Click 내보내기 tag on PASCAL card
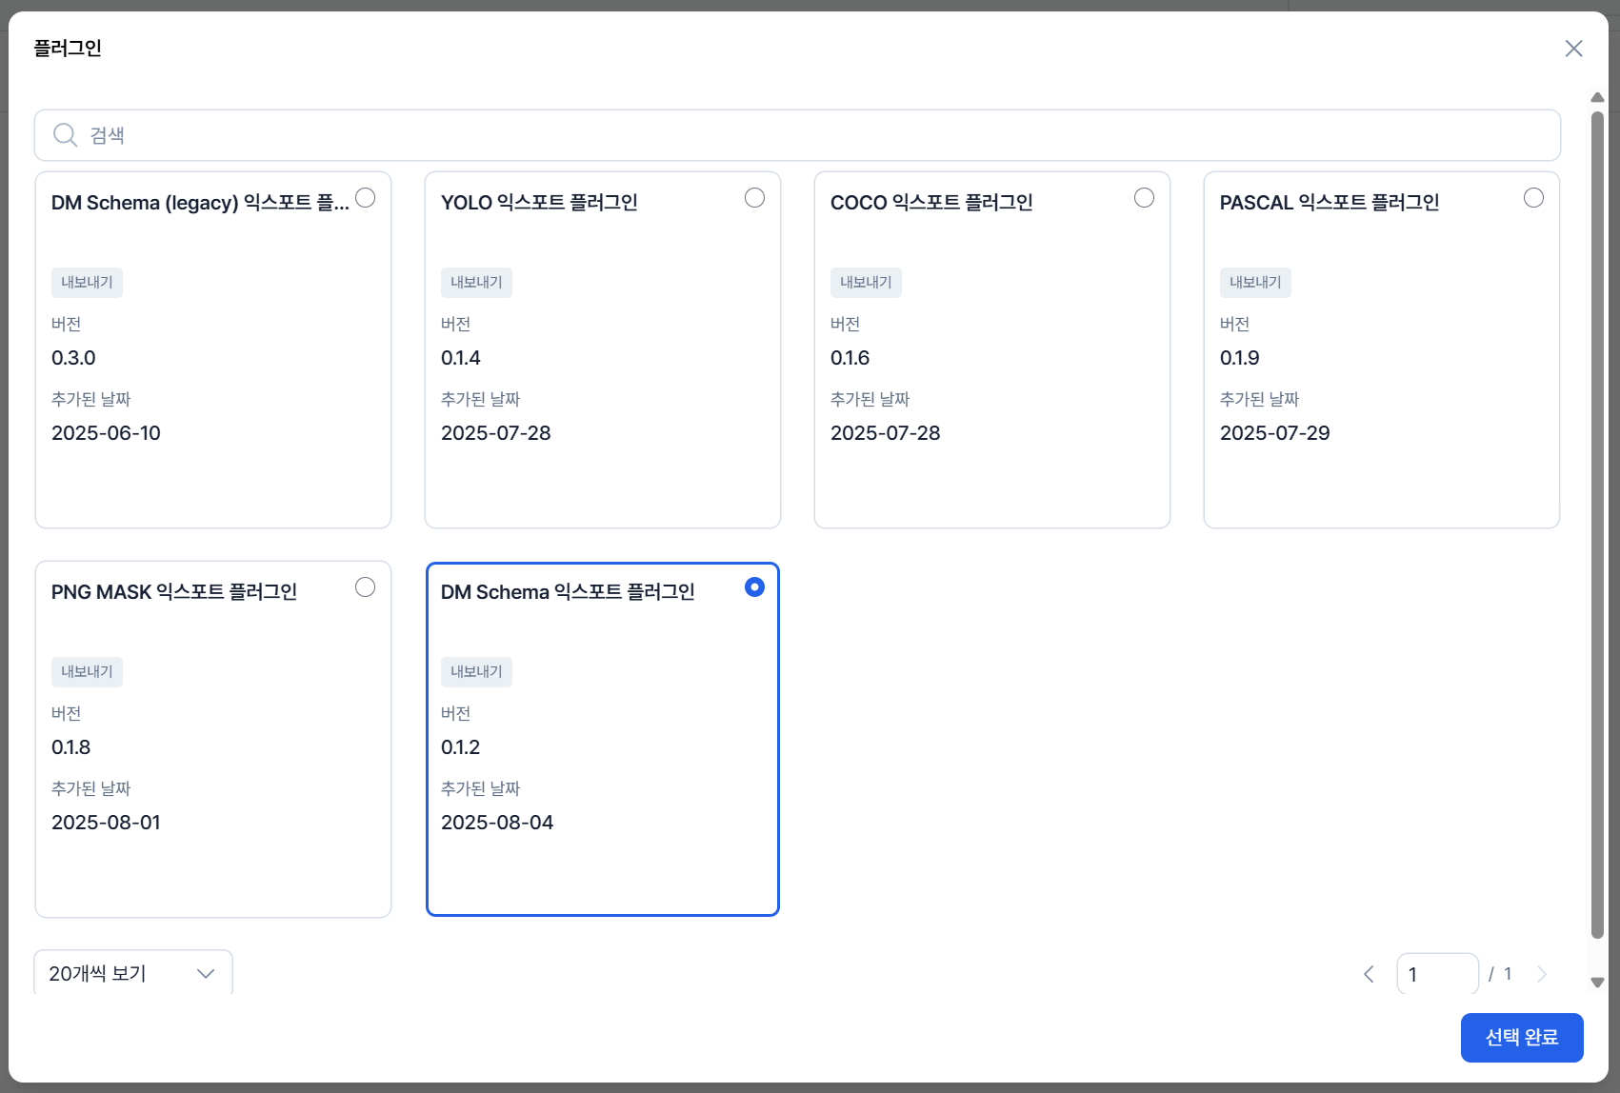This screenshot has width=1620, height=1093. (x=1255, y=283)
